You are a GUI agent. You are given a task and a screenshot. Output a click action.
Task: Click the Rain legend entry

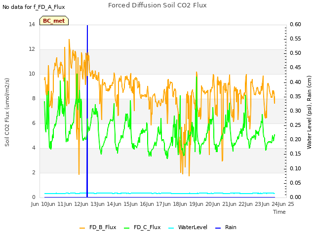click(226, 227)
